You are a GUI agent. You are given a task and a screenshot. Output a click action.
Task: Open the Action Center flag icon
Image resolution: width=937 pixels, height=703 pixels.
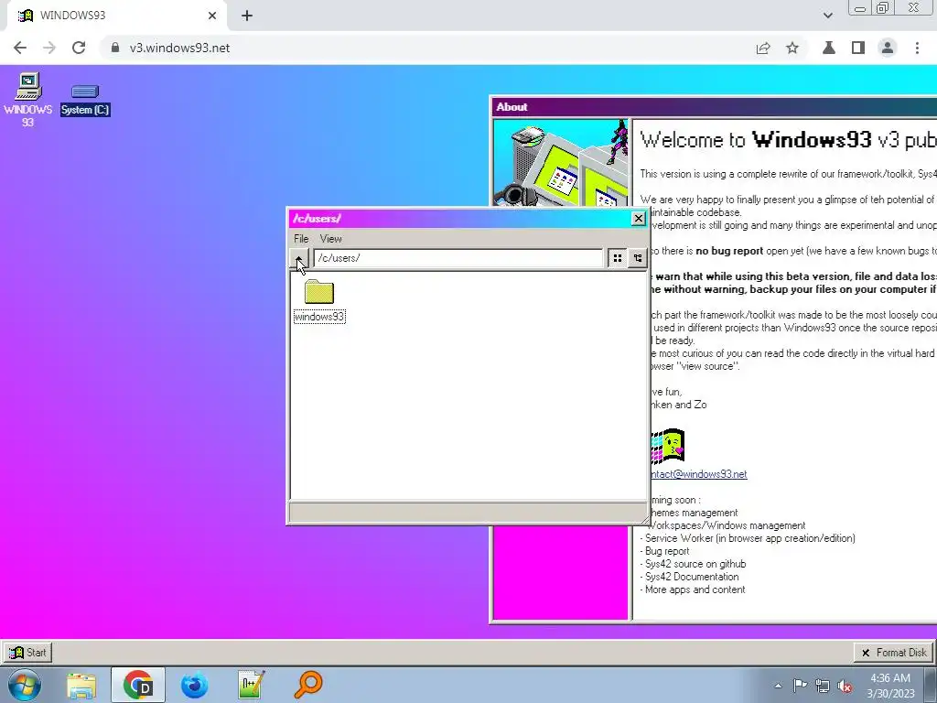point(800,686)
